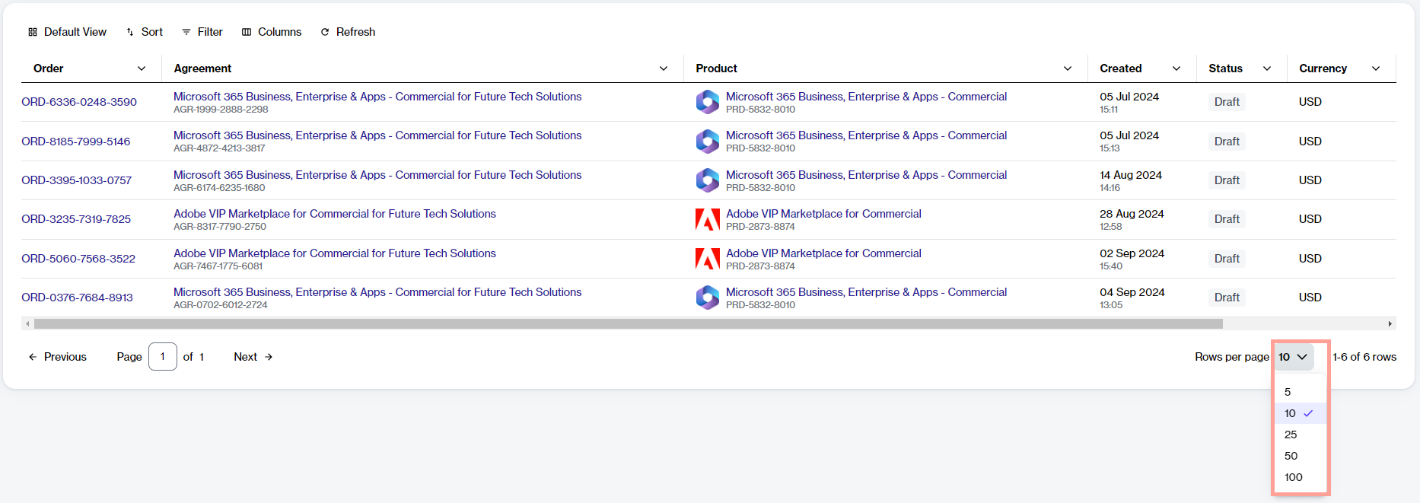Open order ORD-0376-7684-8913 link
Viewport: 1420px width, 503px height.
(x=77, y=298)
